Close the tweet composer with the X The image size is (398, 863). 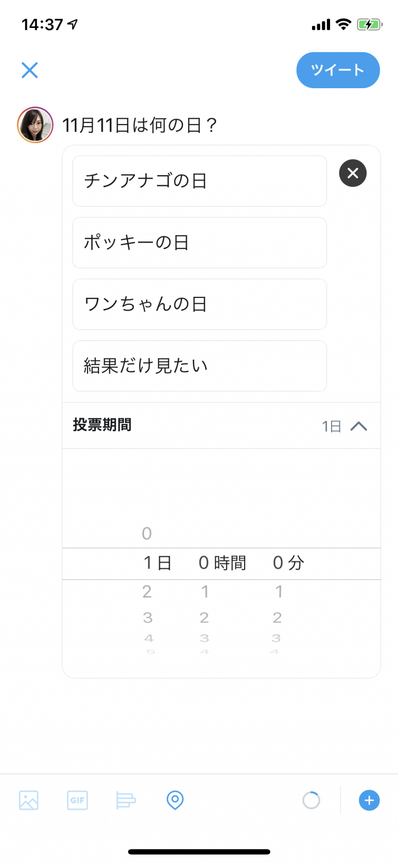(x=30, y=70)
